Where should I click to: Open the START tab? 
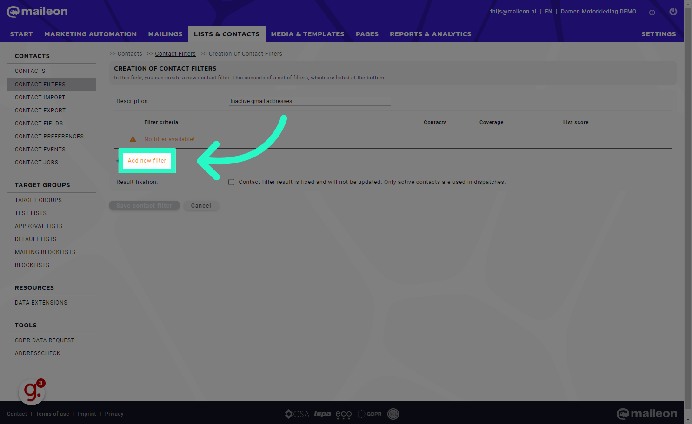(x=21, y=34)
